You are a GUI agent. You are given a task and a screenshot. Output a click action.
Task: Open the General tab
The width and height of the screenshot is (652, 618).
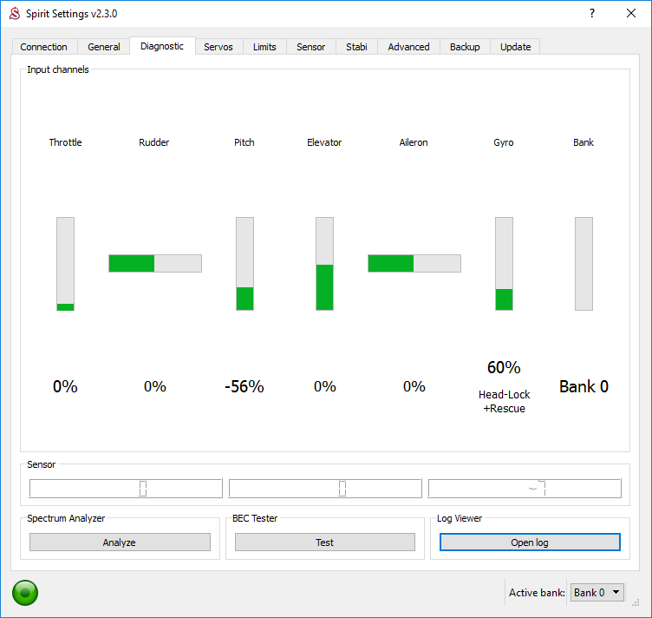click(x=104, y=47)
